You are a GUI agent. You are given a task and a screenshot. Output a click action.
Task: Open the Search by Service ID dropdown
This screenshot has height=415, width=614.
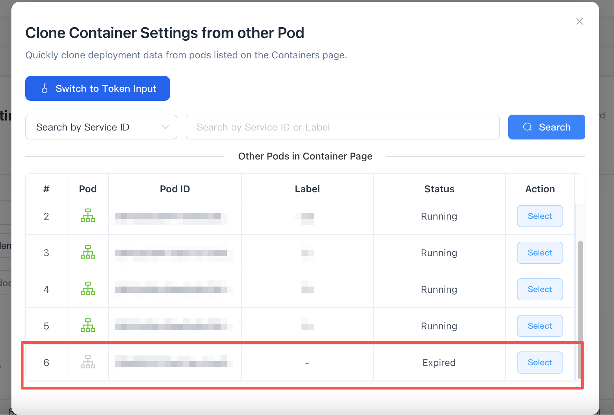click(x=101, y=127)
